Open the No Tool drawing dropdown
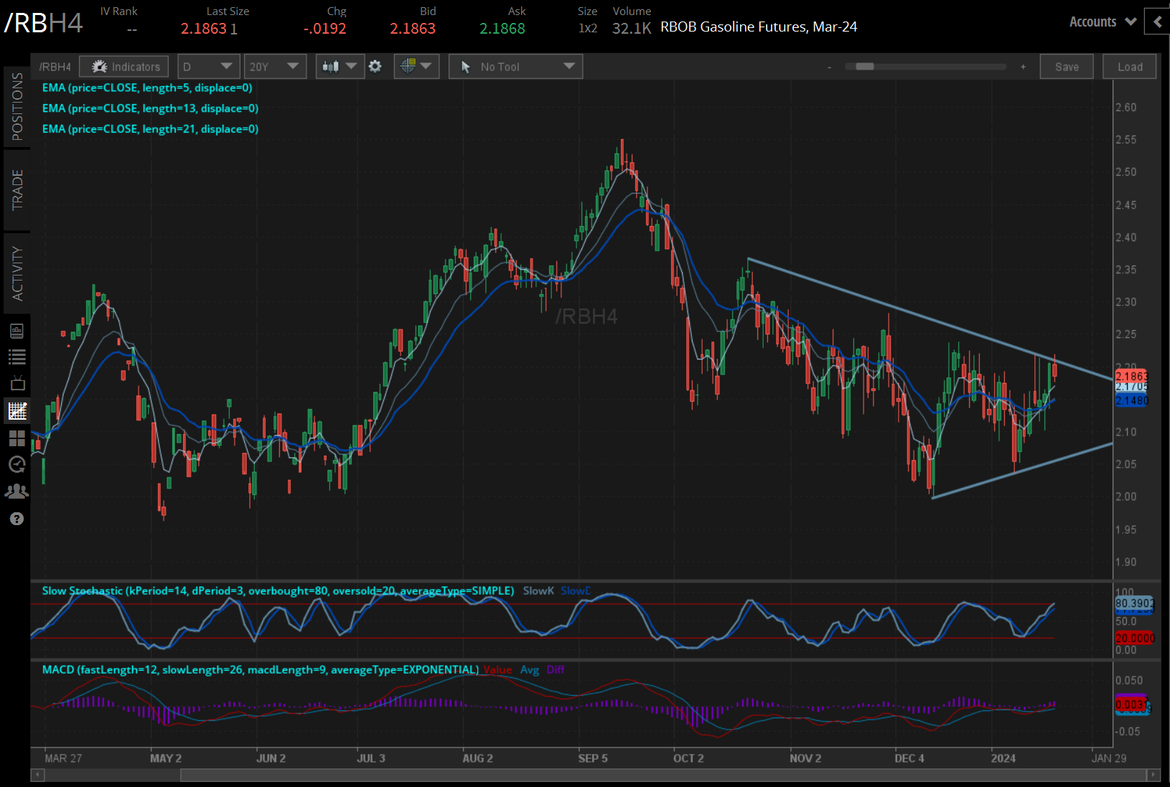 (x=515, y=67)
